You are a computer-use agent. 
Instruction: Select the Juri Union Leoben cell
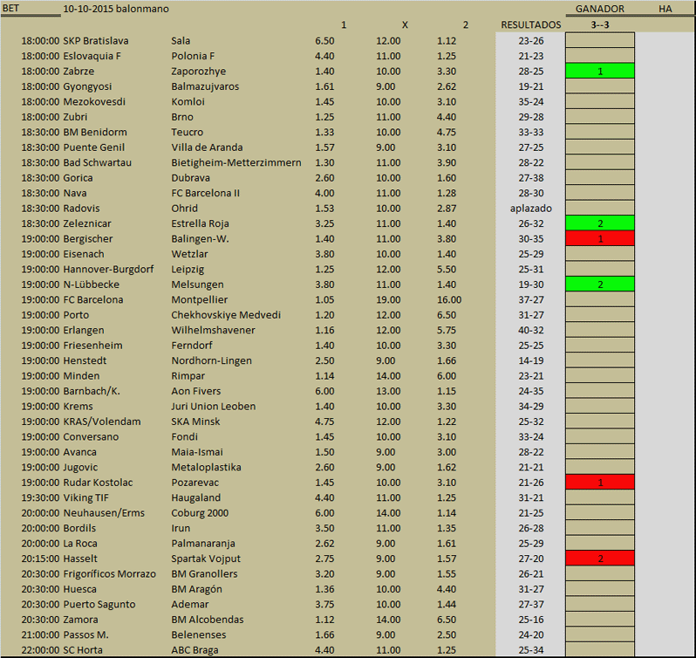214,407
